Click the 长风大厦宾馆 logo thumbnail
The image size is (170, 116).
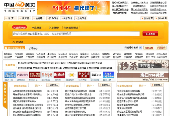(x=84, y=75)
